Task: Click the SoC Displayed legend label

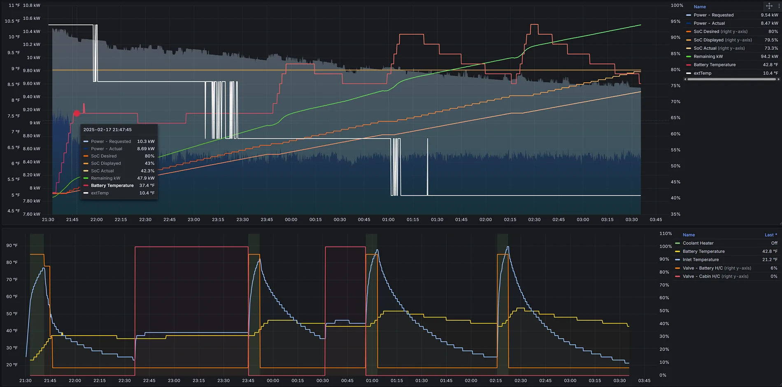Action: (708, 40)
